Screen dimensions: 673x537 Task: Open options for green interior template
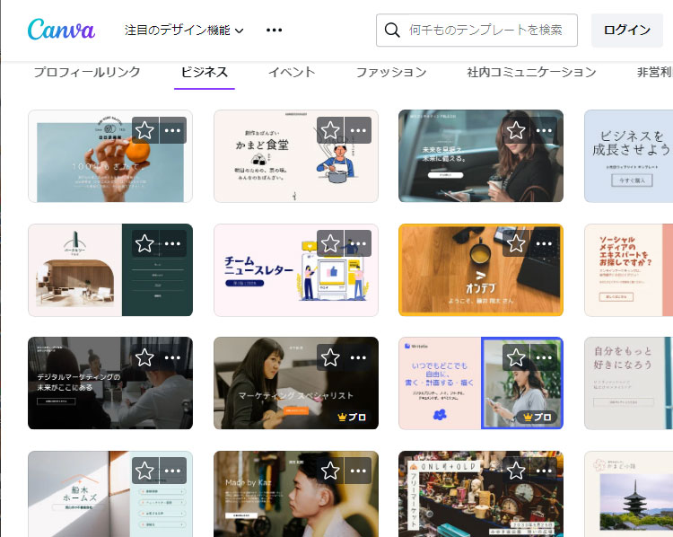tap(172, 243)
